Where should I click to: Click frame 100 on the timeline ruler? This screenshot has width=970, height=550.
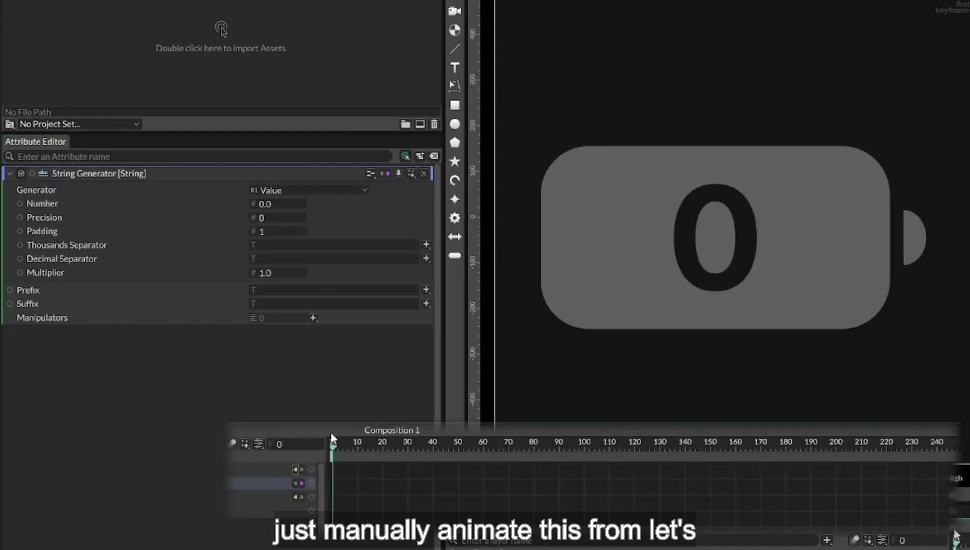pos(584,442)
